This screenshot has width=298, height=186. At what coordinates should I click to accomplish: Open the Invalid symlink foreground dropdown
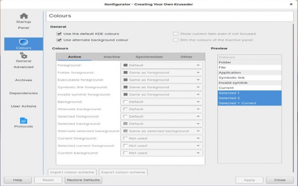162,95
